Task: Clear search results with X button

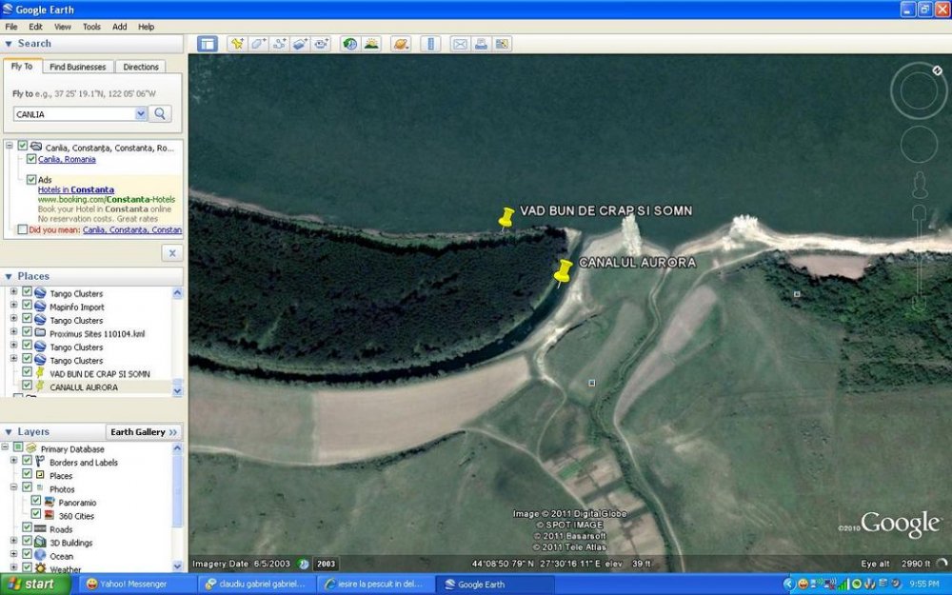Action: click(x=171, y=253)
